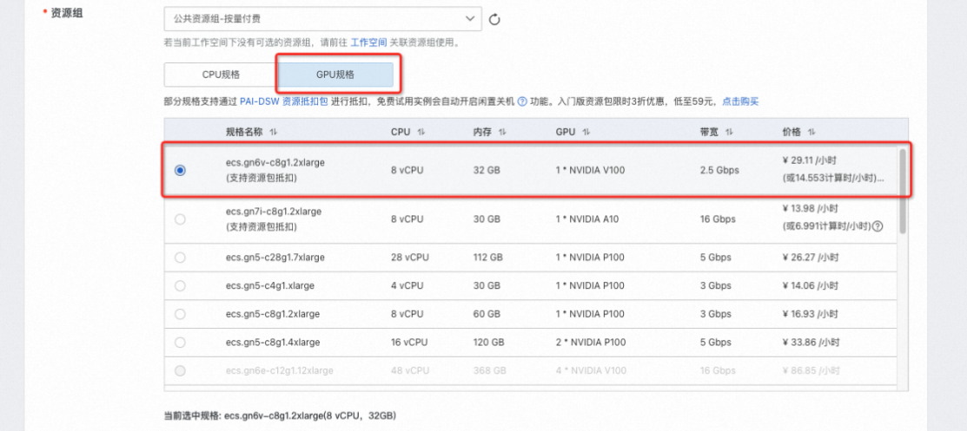Open the PAI-DSW 资源抵扣包 link
The image size is (967, 431).
tap(284, 101)
